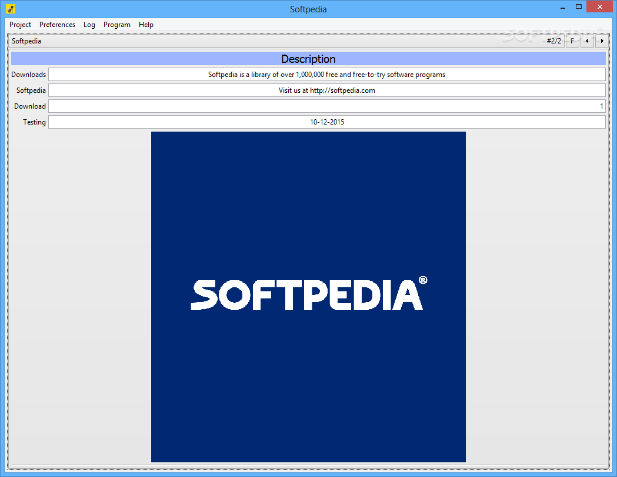Click the Testing date field 10-12-2015
617x477 pixels.
pyautogui.click(x=326, y=122)
